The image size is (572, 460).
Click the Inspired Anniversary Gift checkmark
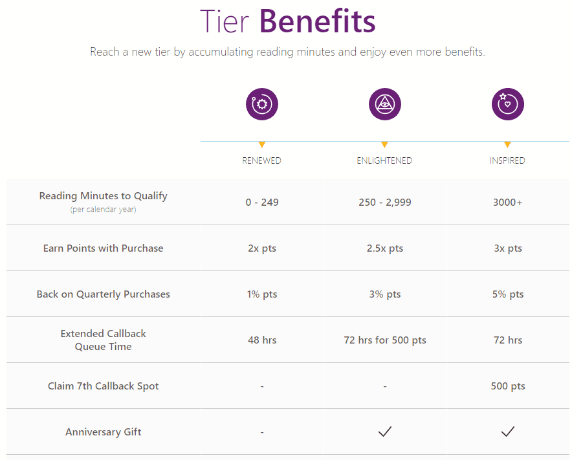click(508, 432)
